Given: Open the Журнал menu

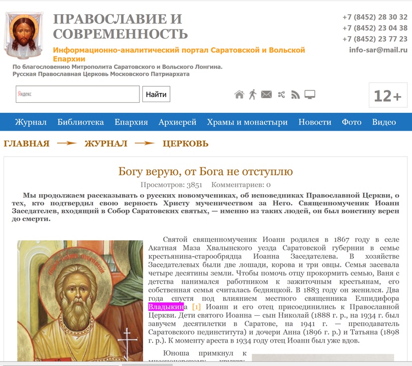Looking at the screenshot, I should [x=31, y=122].
